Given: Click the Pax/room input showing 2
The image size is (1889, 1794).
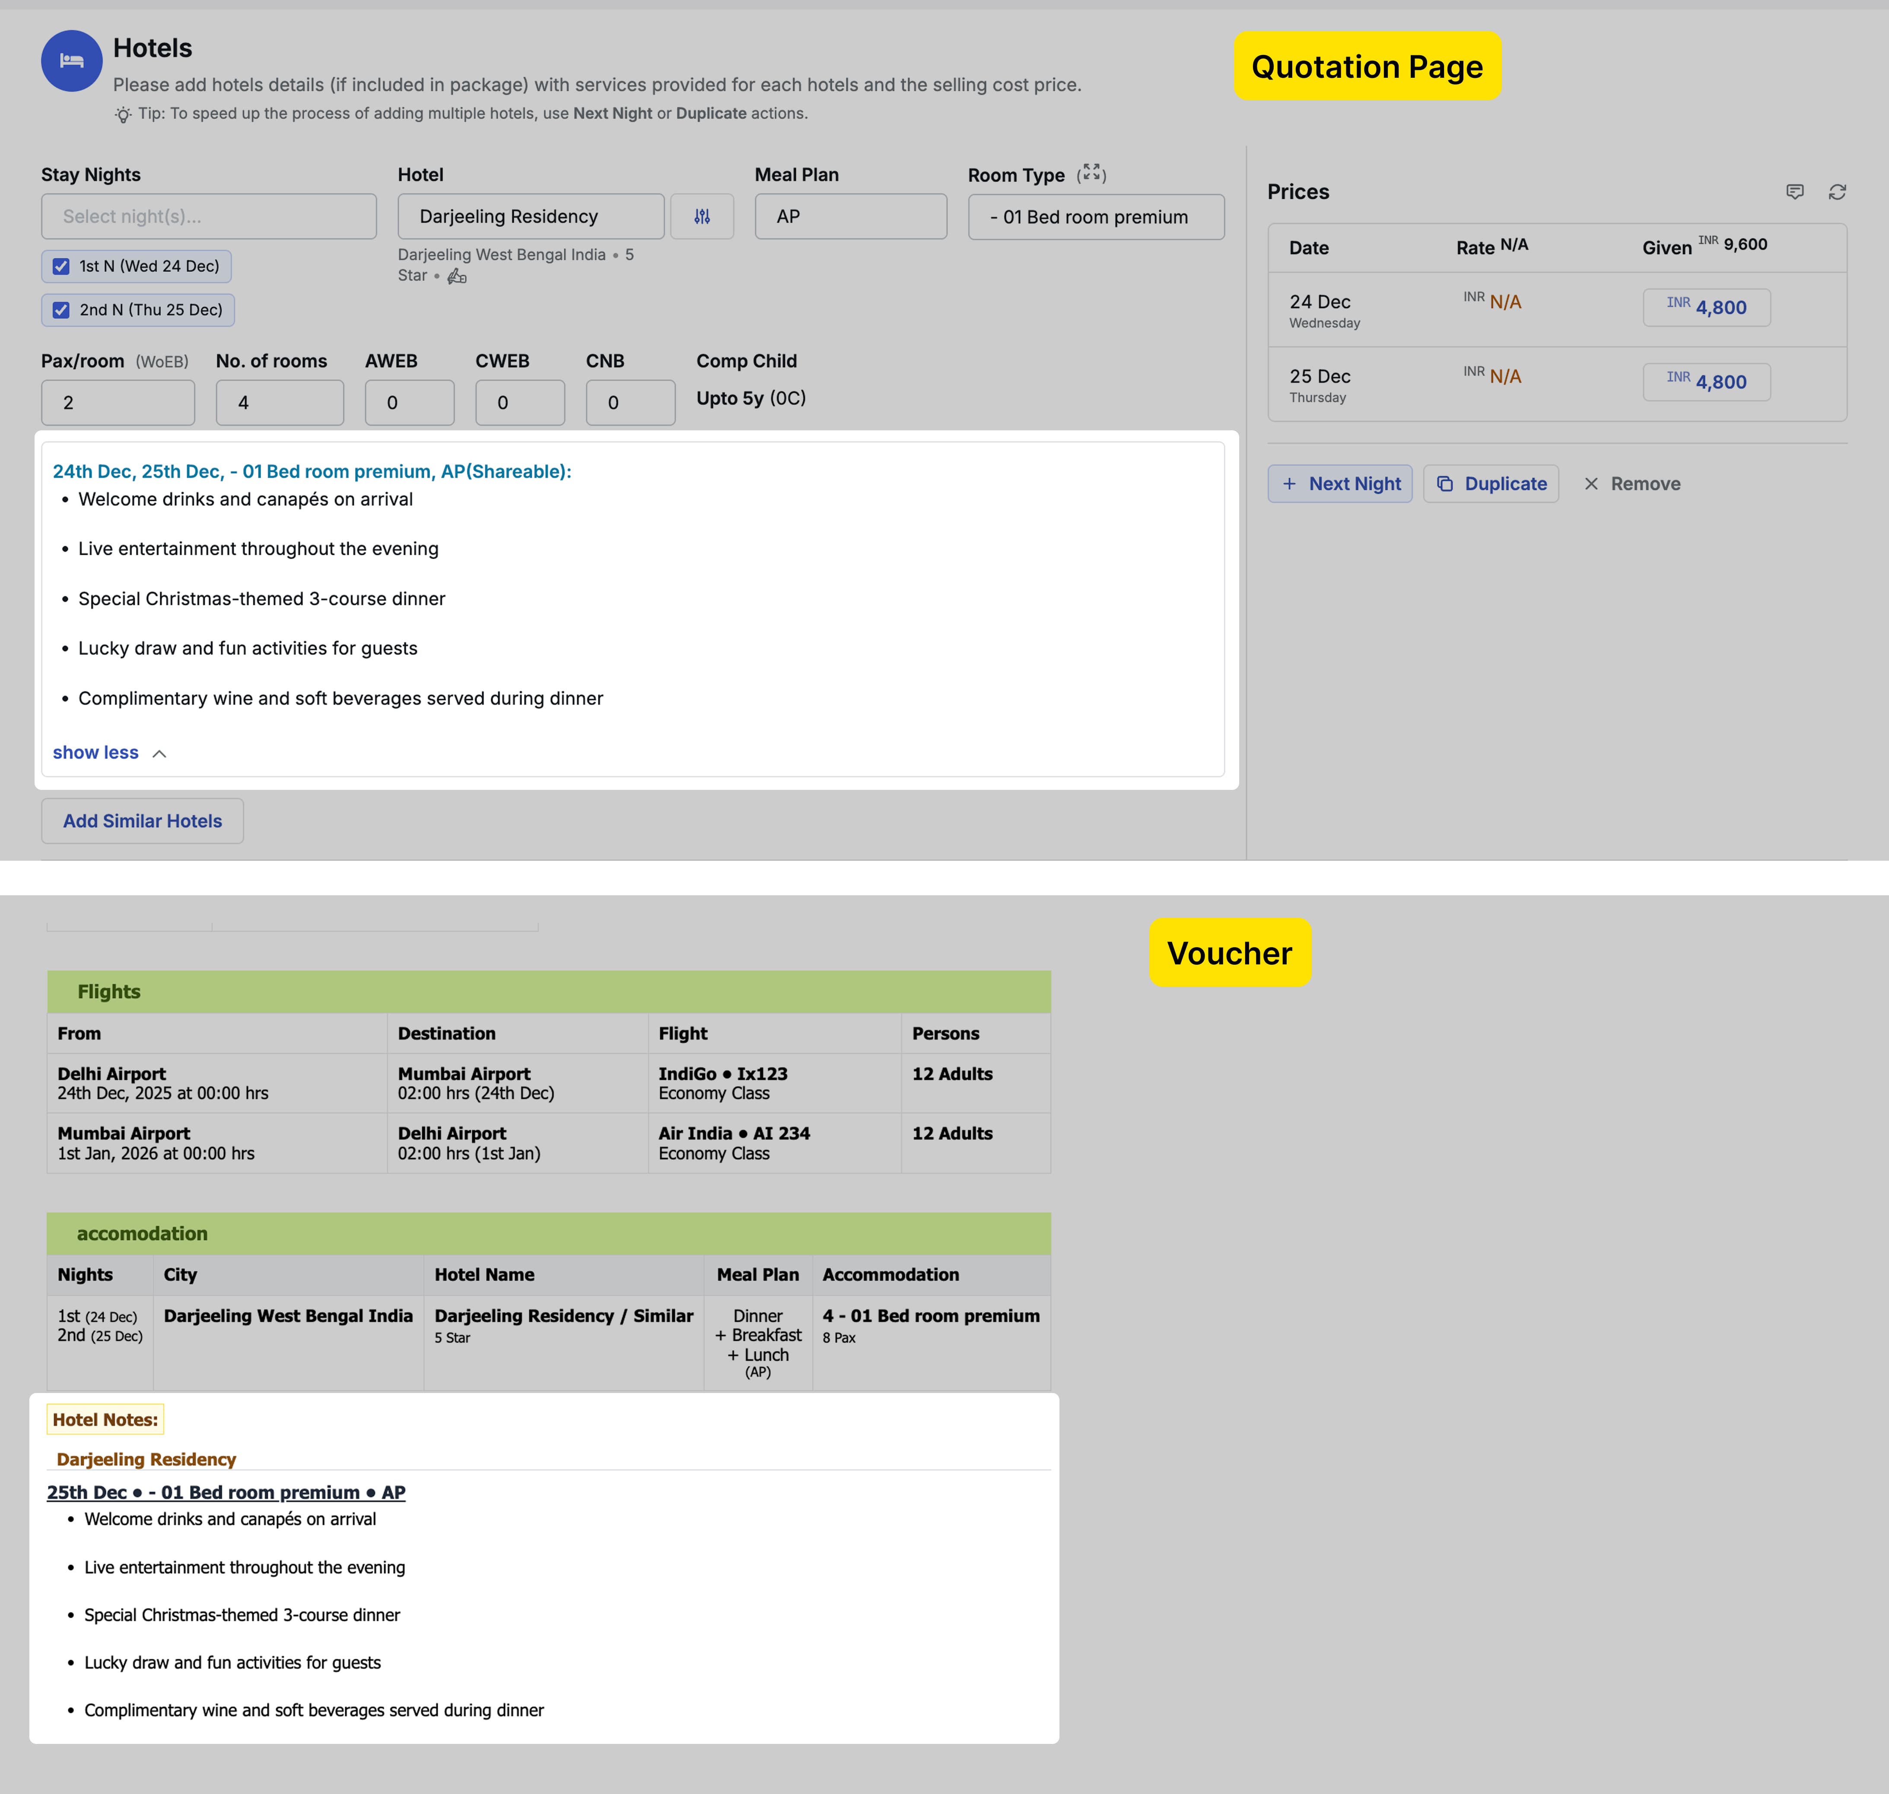Looking at the screenshot, I should point(118,403).
